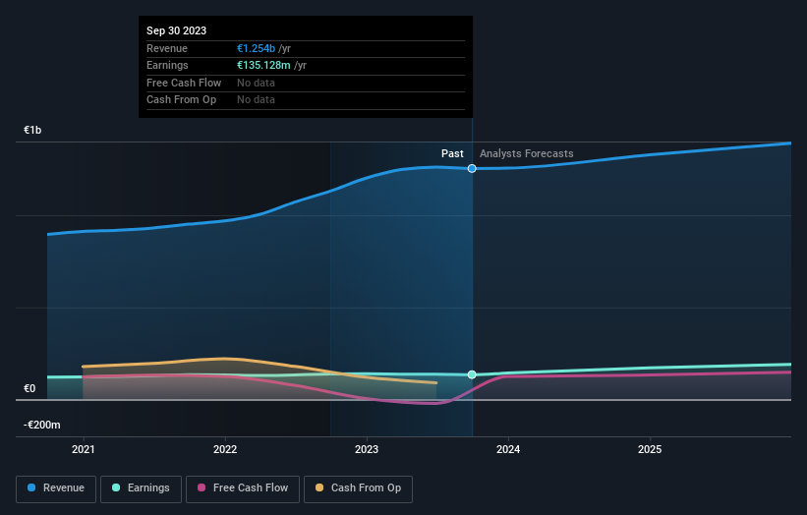Click No data in the Cash From Op row
The image size is (807, 515).
point(256,100)
